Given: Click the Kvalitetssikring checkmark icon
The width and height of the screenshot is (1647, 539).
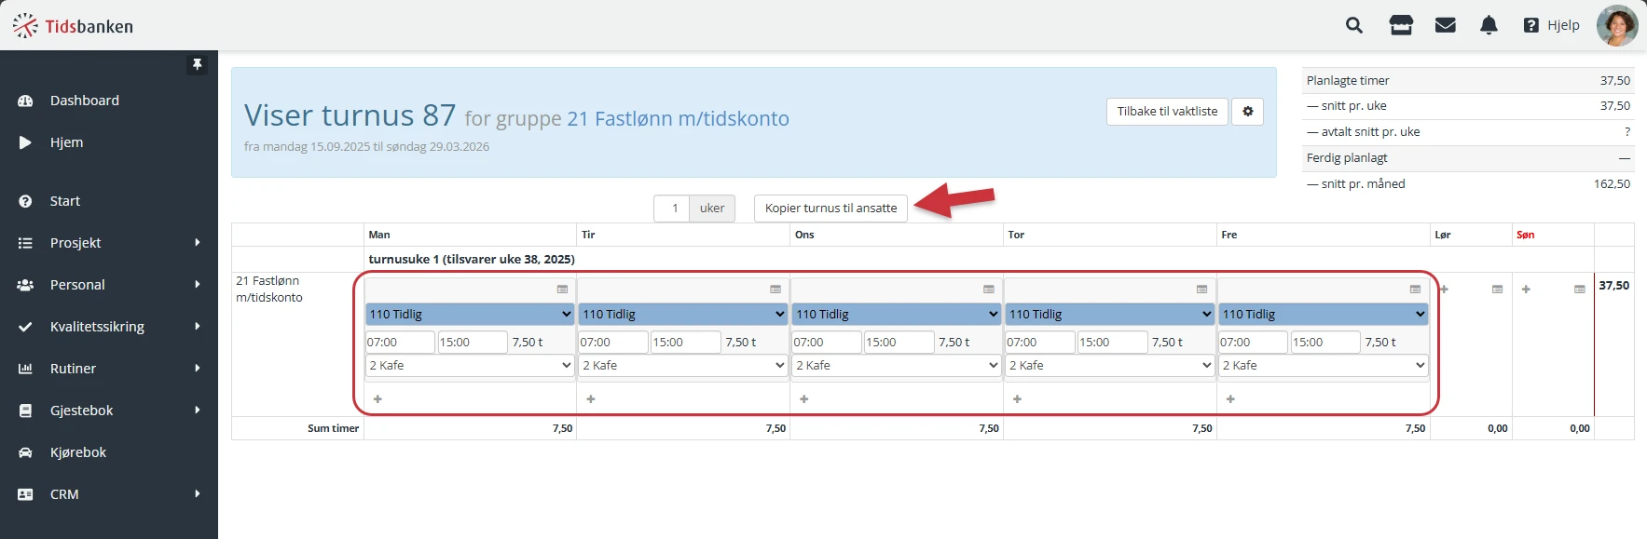Looking at the screenshot, I should 25,327.
